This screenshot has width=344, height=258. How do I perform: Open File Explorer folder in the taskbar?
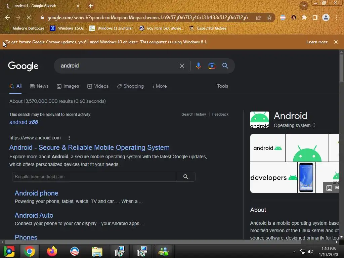[x=97, y=251]
